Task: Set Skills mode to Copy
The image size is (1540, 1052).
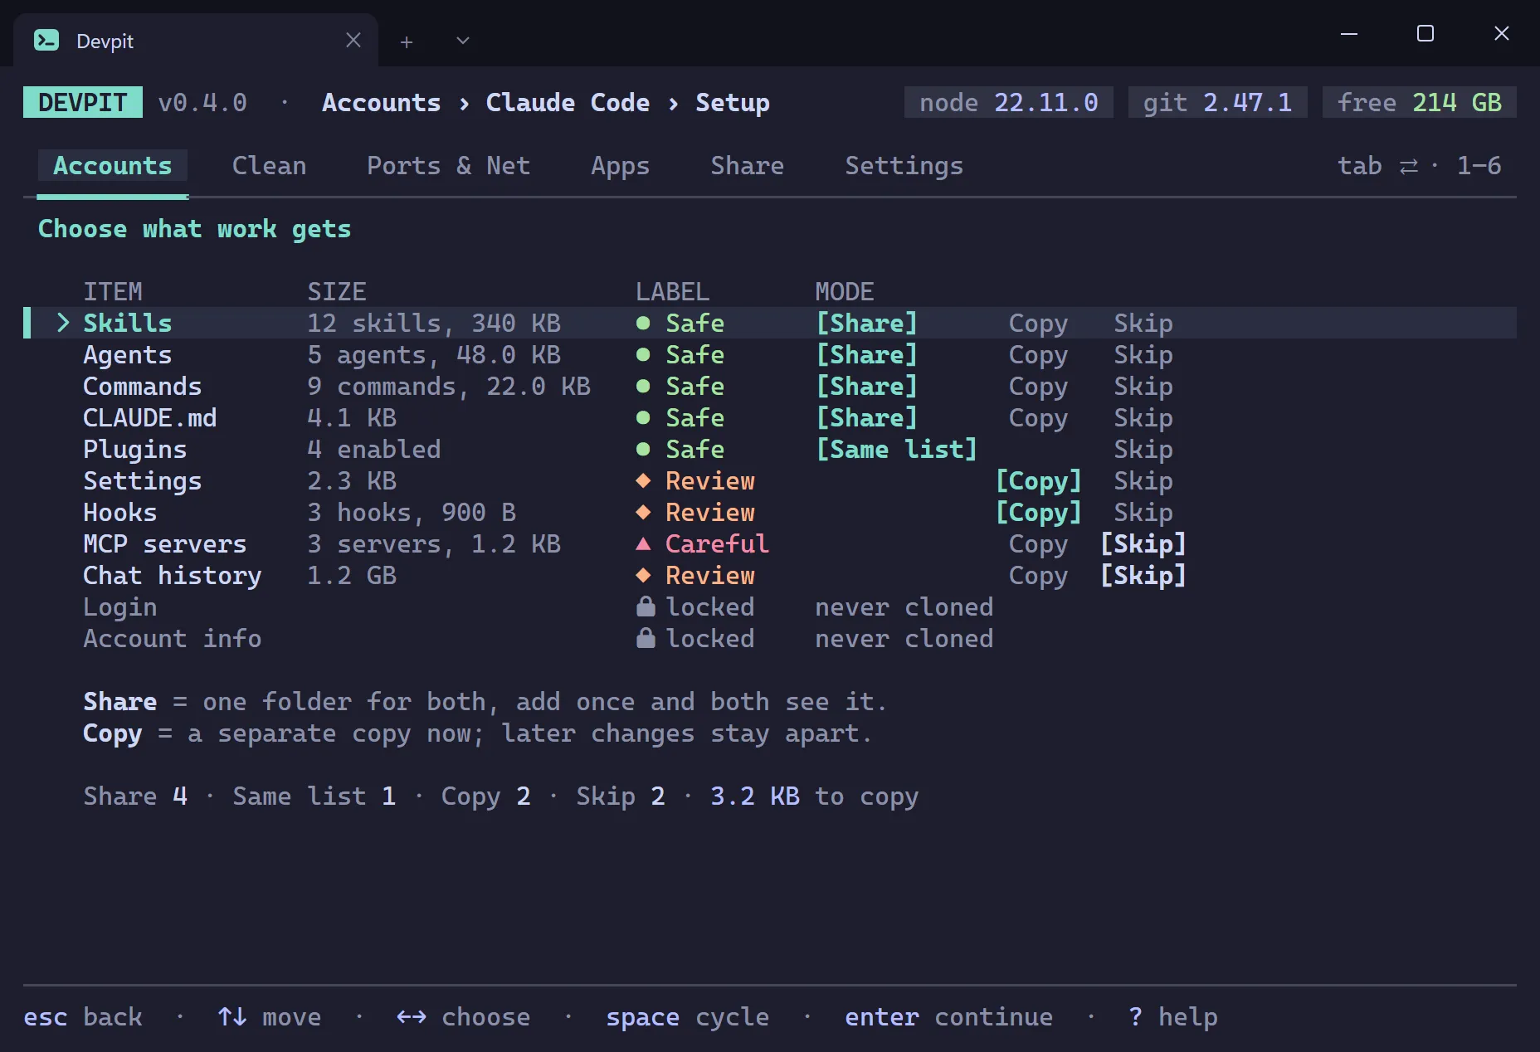Action: click(x=1038, y=323)
